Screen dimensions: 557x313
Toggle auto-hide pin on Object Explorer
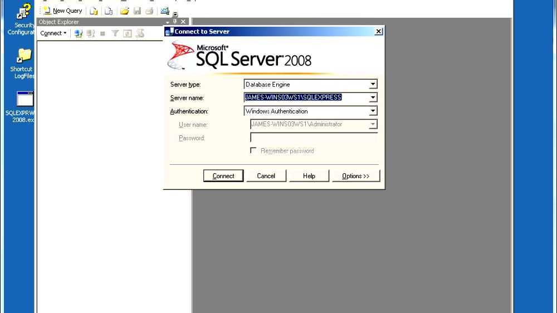pos(175,22)
